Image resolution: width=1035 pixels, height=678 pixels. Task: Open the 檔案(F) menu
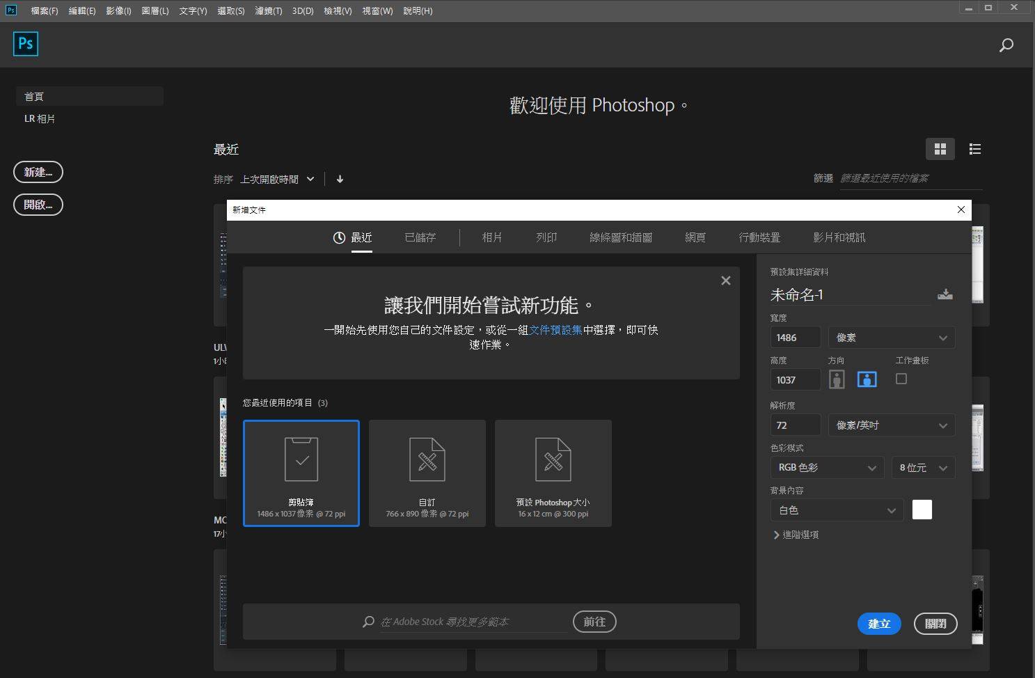click(45, 10)
